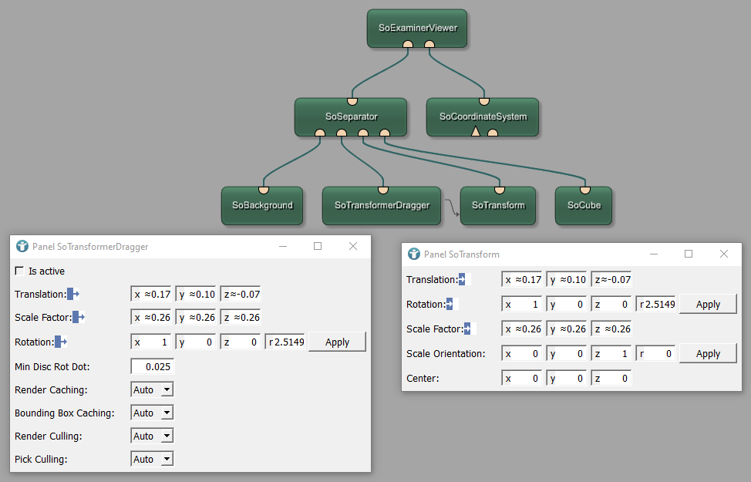
Task: Select the SoCoordinateSystem module node
Action: [483, 117]
